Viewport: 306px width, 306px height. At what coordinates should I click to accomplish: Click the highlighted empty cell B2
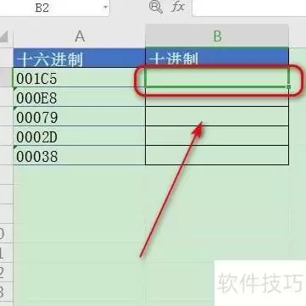pyautogui.click(x=217, y=77)
